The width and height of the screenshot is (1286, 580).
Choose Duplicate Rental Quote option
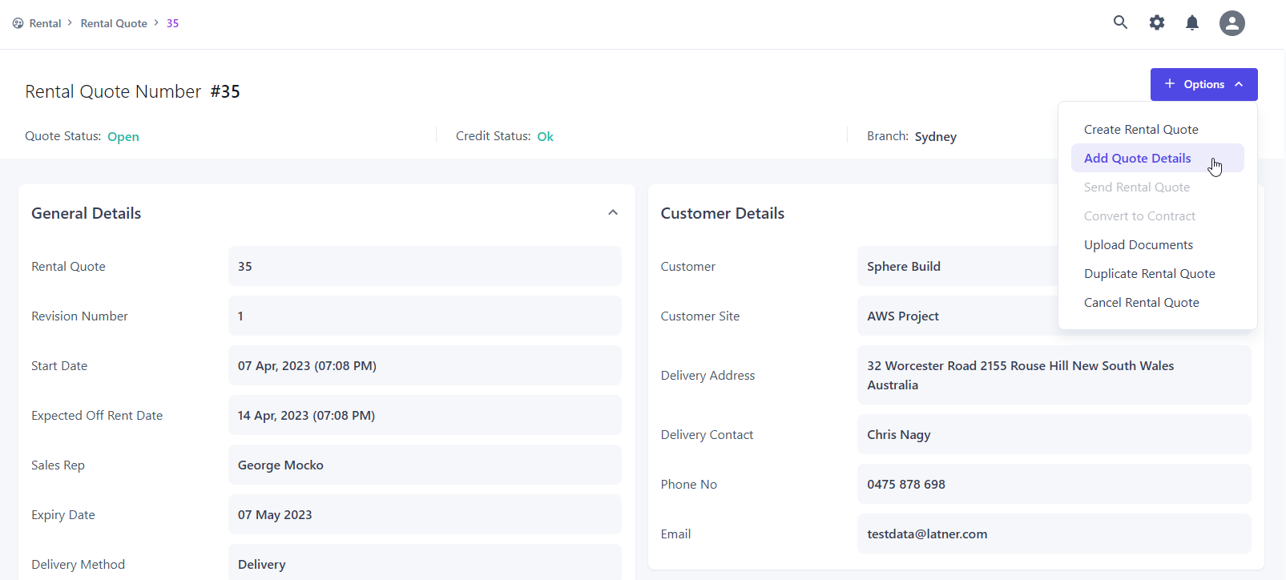(x=1149, y=274)
